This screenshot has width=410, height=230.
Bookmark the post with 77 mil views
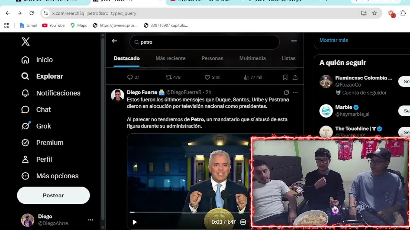pyautogui.click(x=285, y=77)
